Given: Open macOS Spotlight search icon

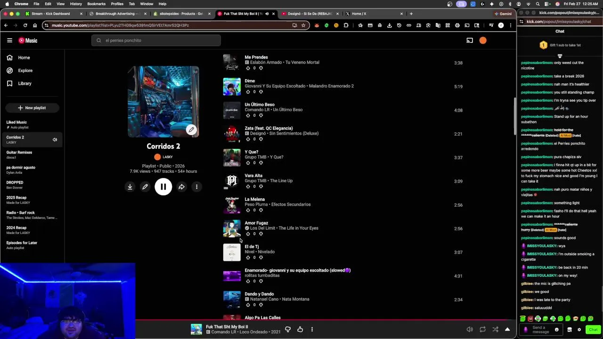Looking at the screenshot, I should [538, 4].
